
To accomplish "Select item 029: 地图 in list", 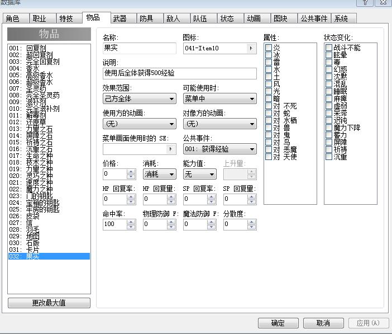I will (x=49, y=236).
